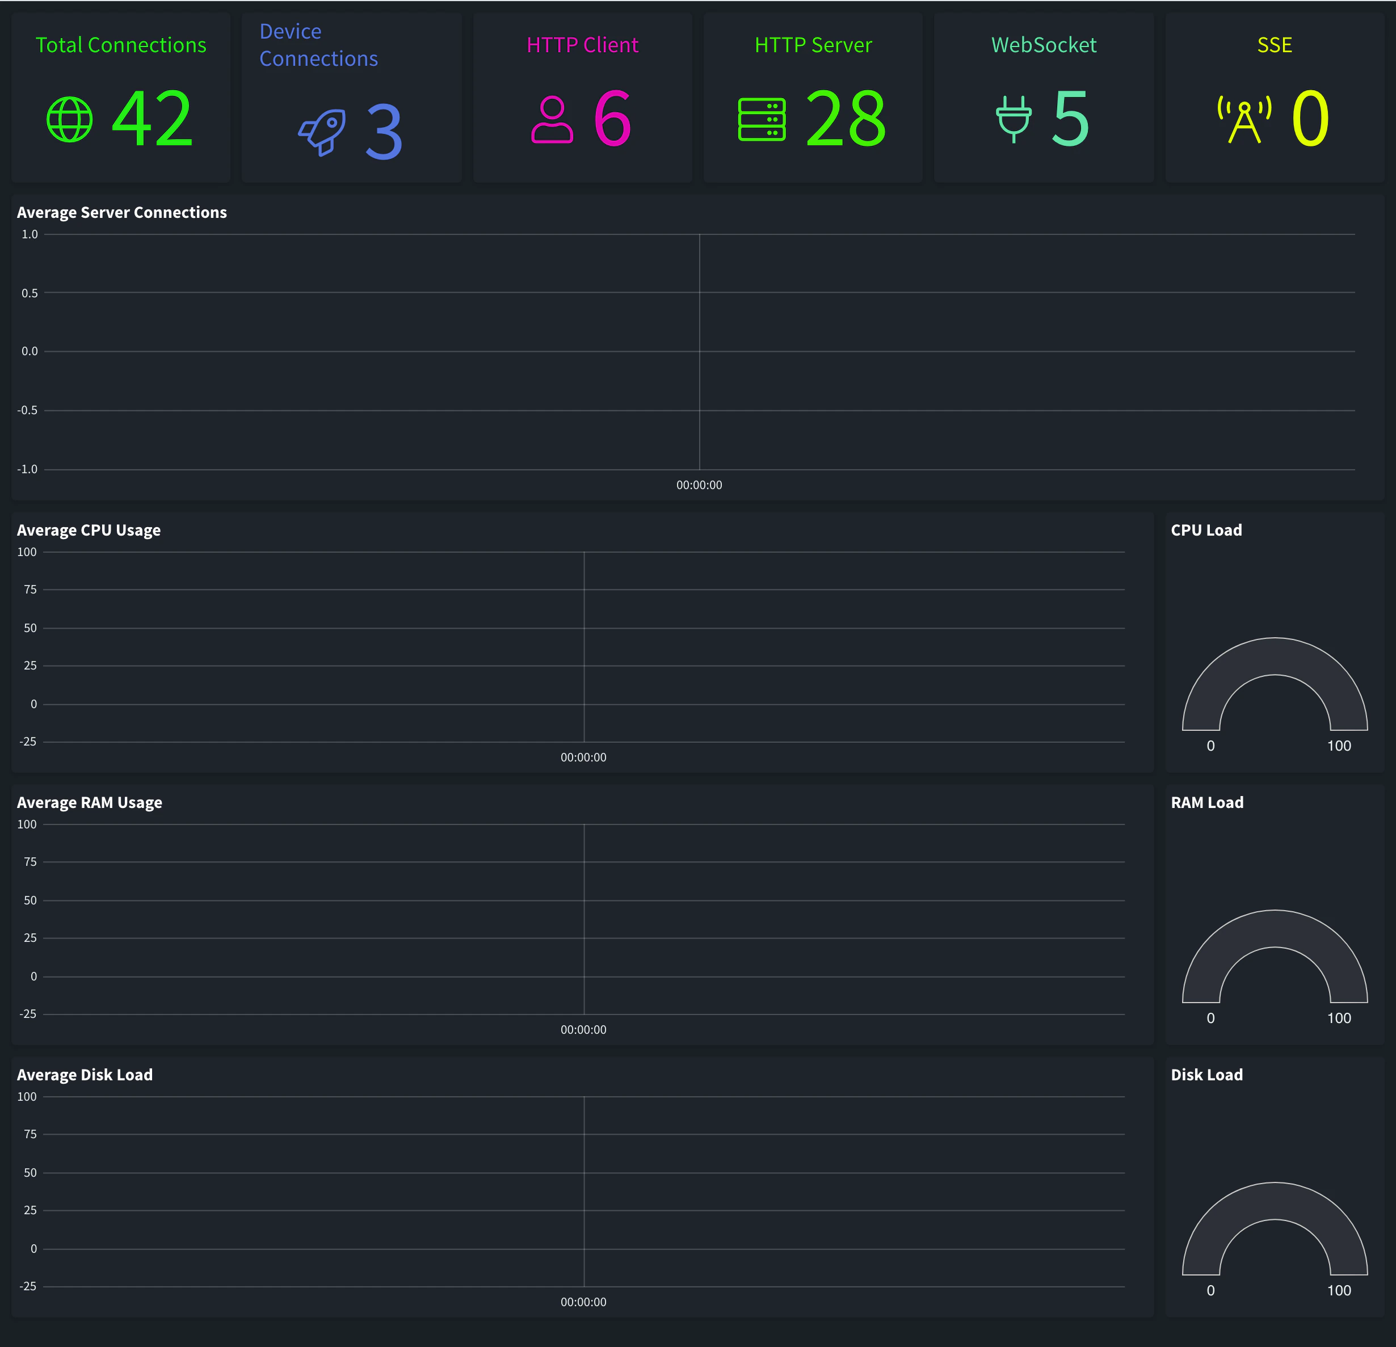
Task: Click the rocket icon in Device Connections
Action: click(323, 133)
